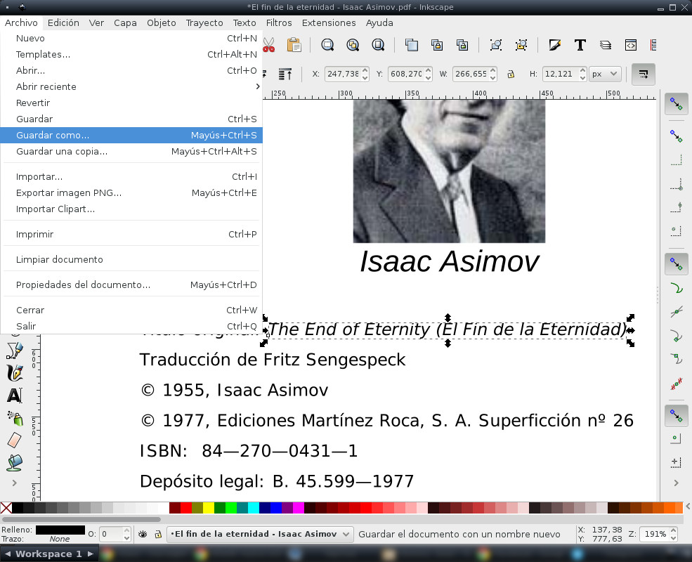The height and width of the screenshot is (562, 692).
Task: Click the Paste clipboard icon
Action: 294,45
